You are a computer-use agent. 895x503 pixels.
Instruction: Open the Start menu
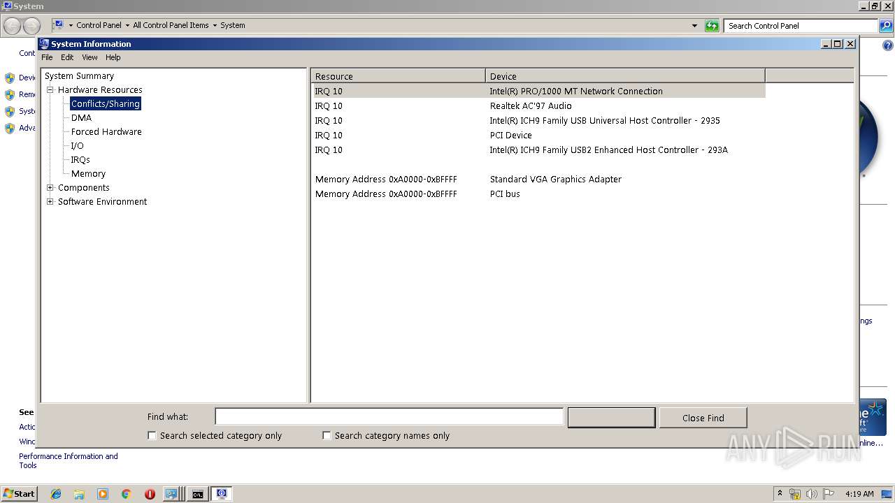(x=19, y=494)
